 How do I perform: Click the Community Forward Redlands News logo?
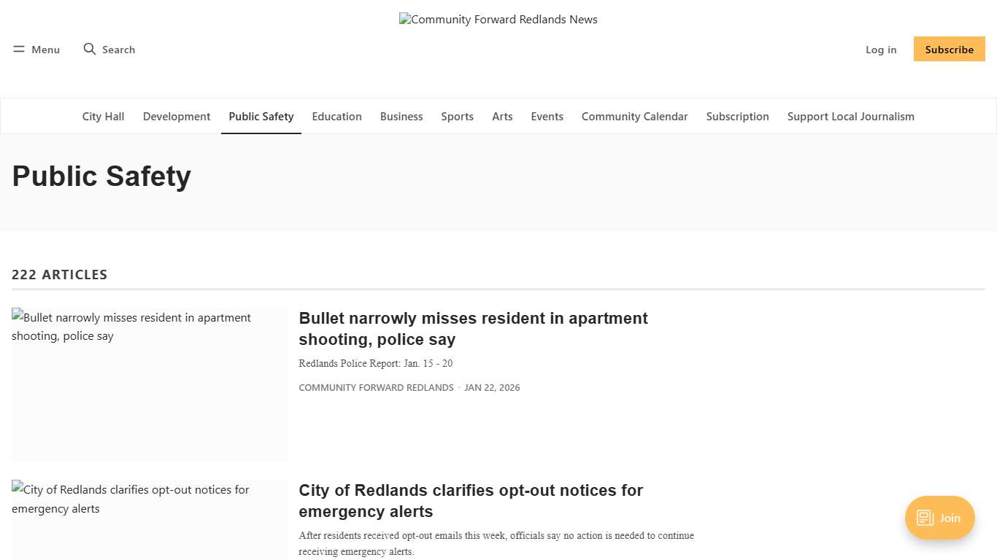[x=498, y=20]
